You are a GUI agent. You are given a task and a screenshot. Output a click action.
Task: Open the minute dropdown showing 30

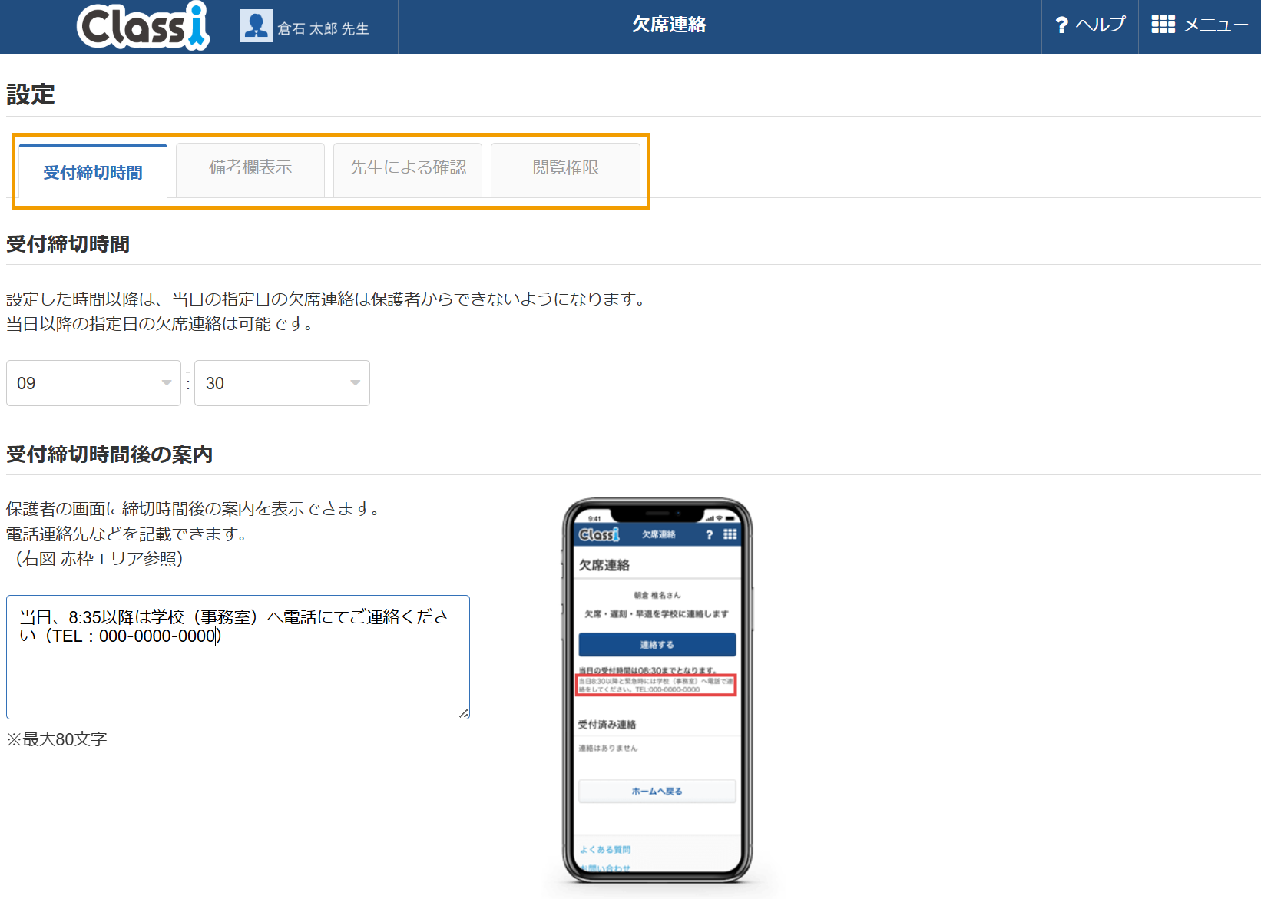[x=282, y=383]
